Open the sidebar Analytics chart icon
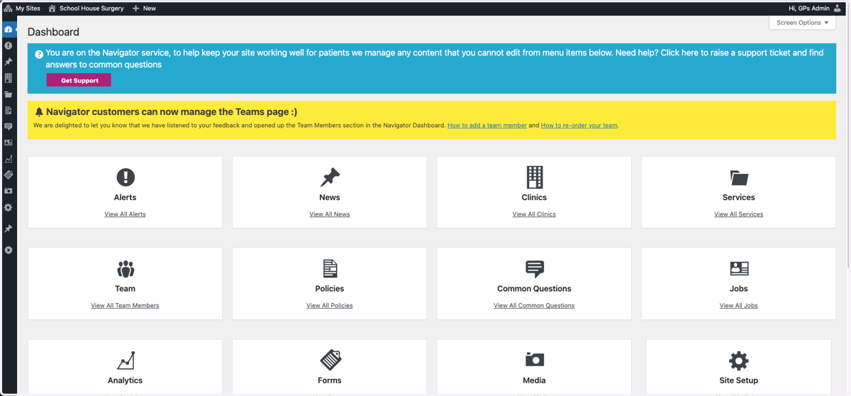This screenshot has height=396, width=851. pyautogui.click(x=9, y=159)
